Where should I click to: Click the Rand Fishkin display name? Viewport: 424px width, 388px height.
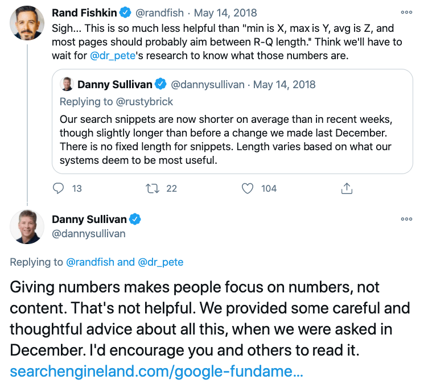85,13
